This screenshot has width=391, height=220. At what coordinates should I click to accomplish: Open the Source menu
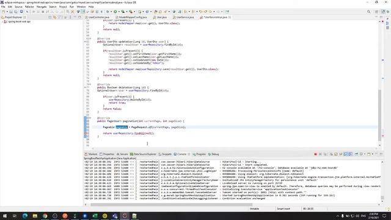coord(18,7)
